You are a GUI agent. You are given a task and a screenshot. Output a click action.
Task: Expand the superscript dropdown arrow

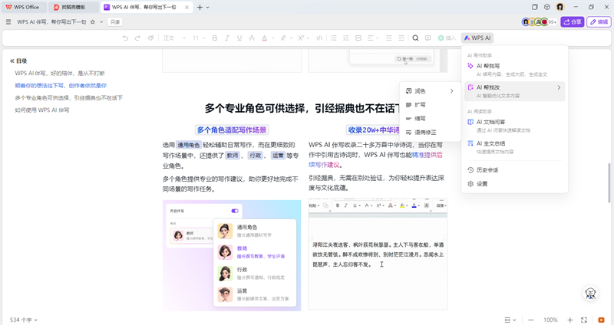point(309,38)
